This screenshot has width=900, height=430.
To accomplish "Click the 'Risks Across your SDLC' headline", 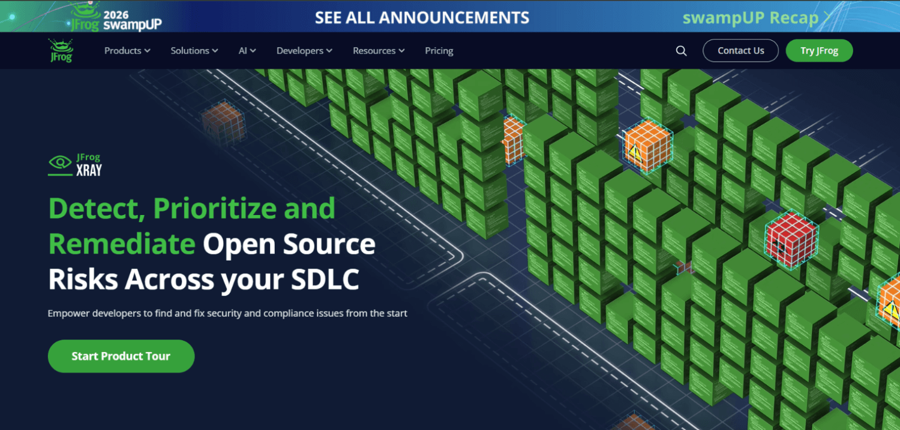I will coord(203,280).
